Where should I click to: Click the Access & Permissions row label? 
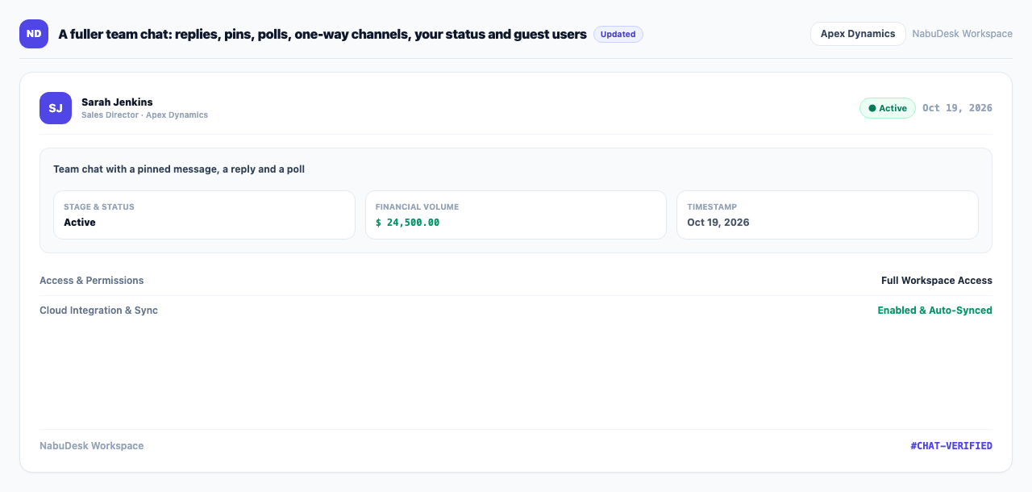click(x=92, y=281)
